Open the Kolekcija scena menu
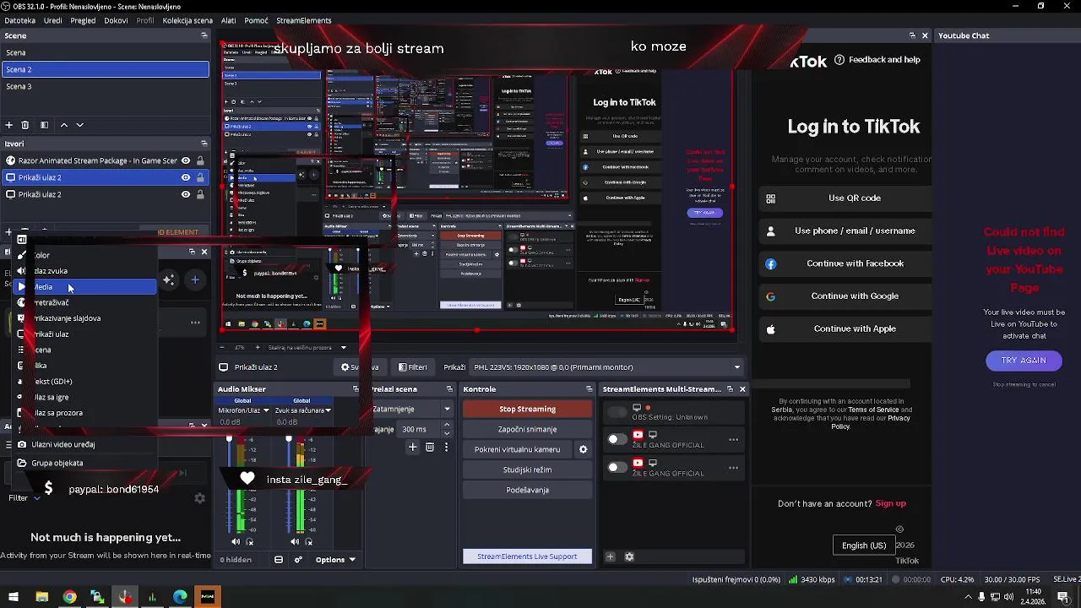The height and width of the screenshot is (608, 1081). [x=187, y=20]
